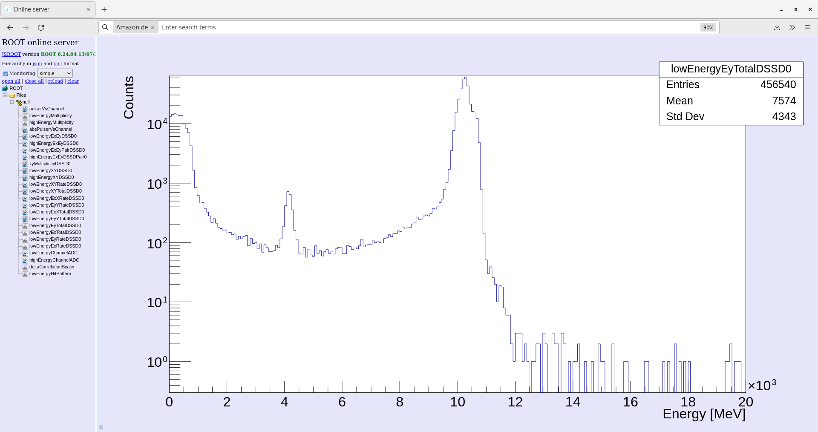Click the 'reload' link
This screenshot has width=818, height=432.
(x=55, y=81)
